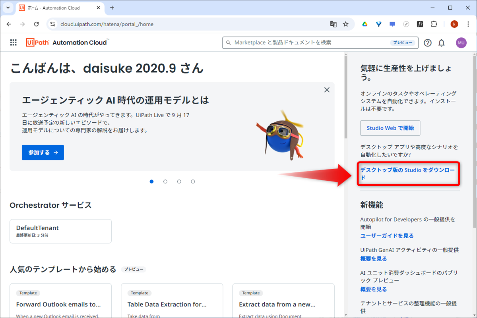The height and width of the screenshot is (318, 477).
Task: Open 概要を見る under UiPath GenAI アクティビティ
Action: (373, 259)
